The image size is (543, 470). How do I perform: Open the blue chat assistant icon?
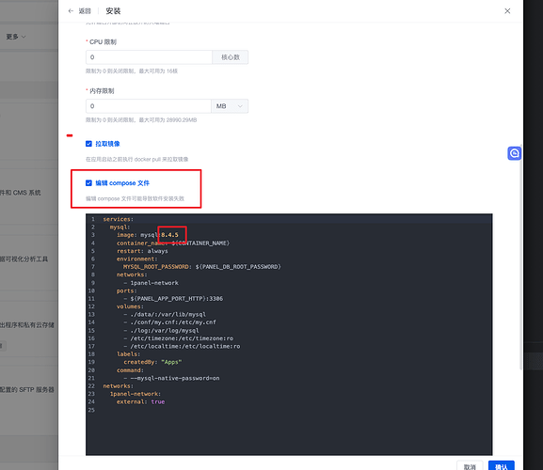[514, 153]
